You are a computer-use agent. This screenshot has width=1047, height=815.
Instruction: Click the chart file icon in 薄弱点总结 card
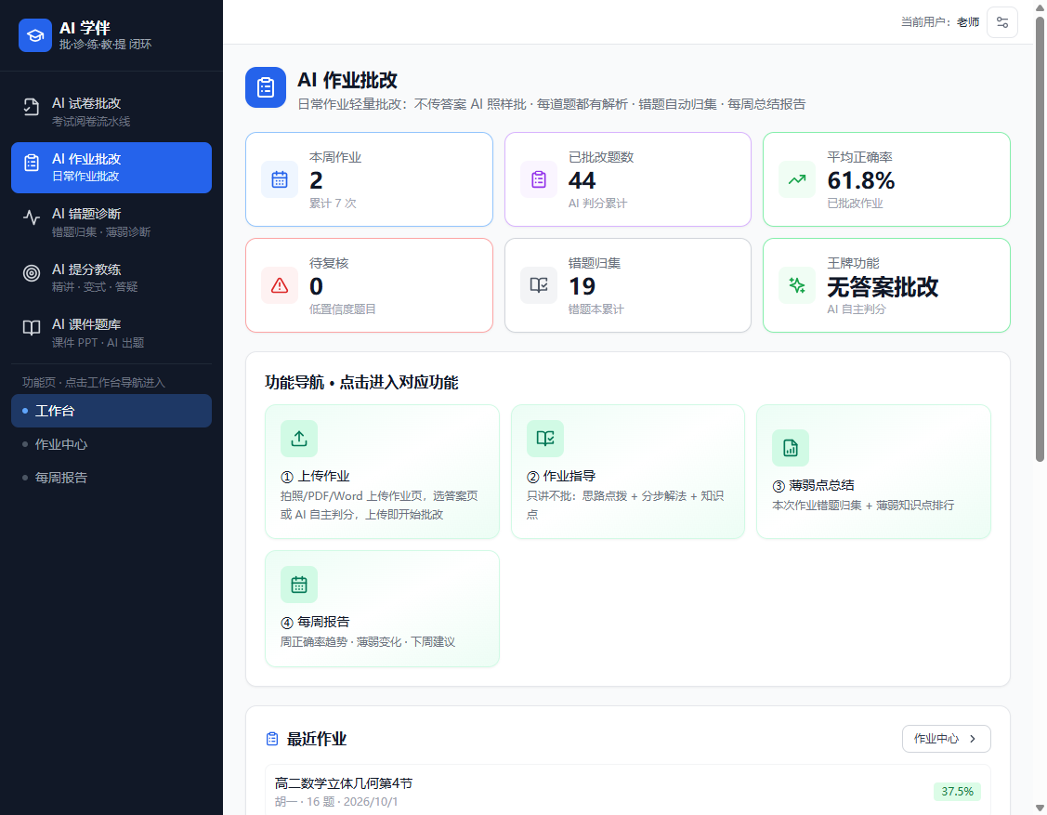(791, 448)
